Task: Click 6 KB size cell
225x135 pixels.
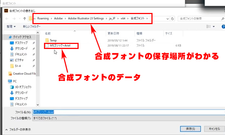Action: 178,46
